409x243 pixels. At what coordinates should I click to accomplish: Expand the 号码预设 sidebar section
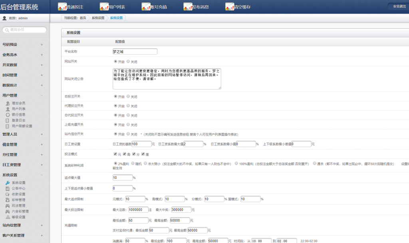[x=42, y=45]
